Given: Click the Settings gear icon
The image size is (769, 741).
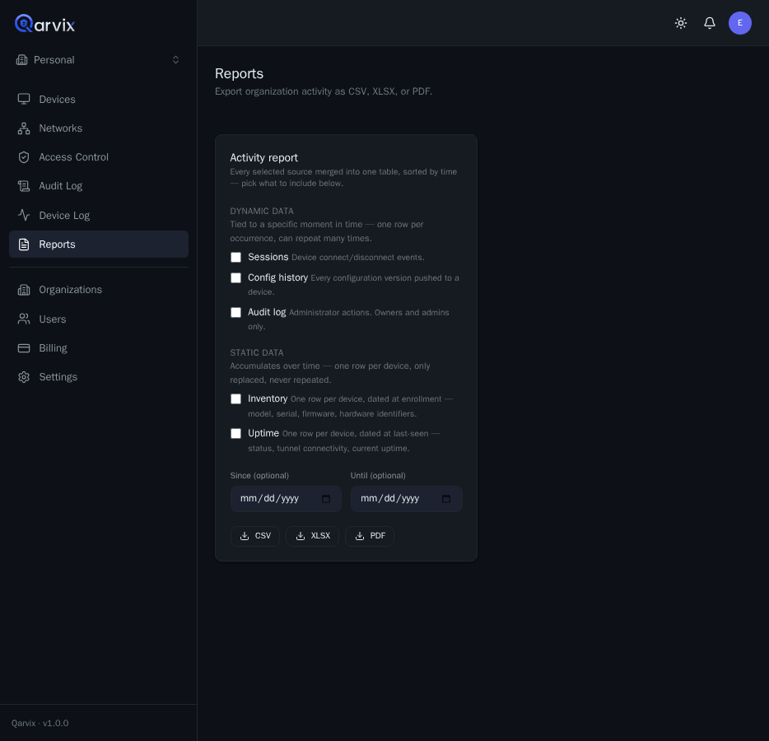Looking at the screenshot, I should click(x=24, y=377).
